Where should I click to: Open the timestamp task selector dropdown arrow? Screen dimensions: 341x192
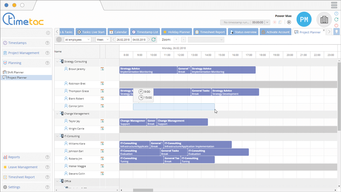pos(267,22)
